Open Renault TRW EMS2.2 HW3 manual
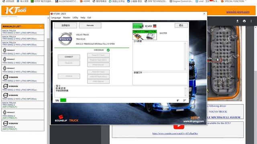 point(23,69)
